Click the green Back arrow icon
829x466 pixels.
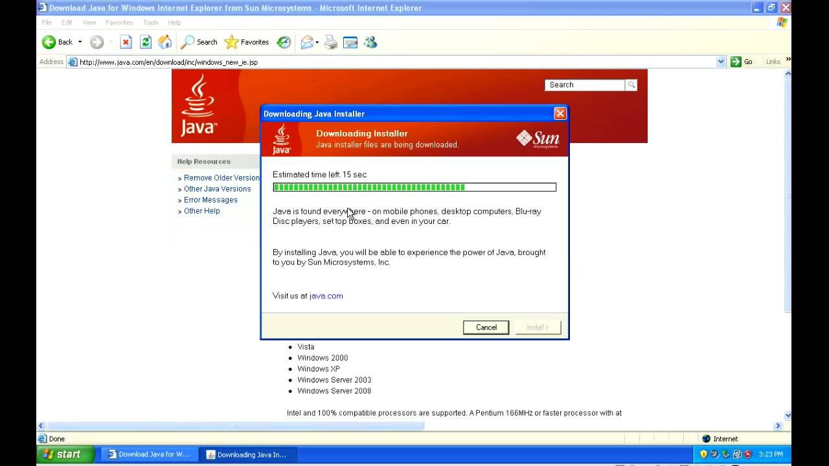[x=49, y=42]
